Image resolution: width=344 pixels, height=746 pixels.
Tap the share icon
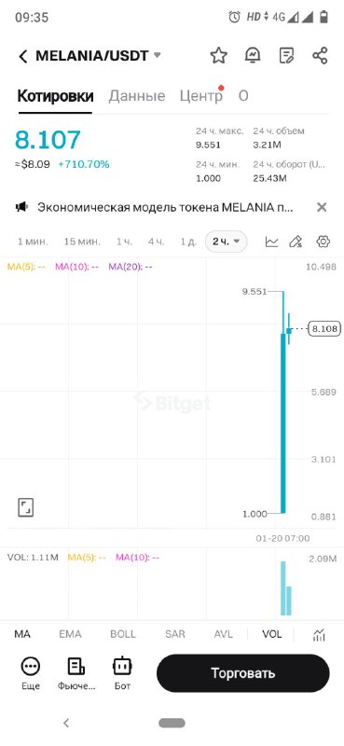coord(320,56)
